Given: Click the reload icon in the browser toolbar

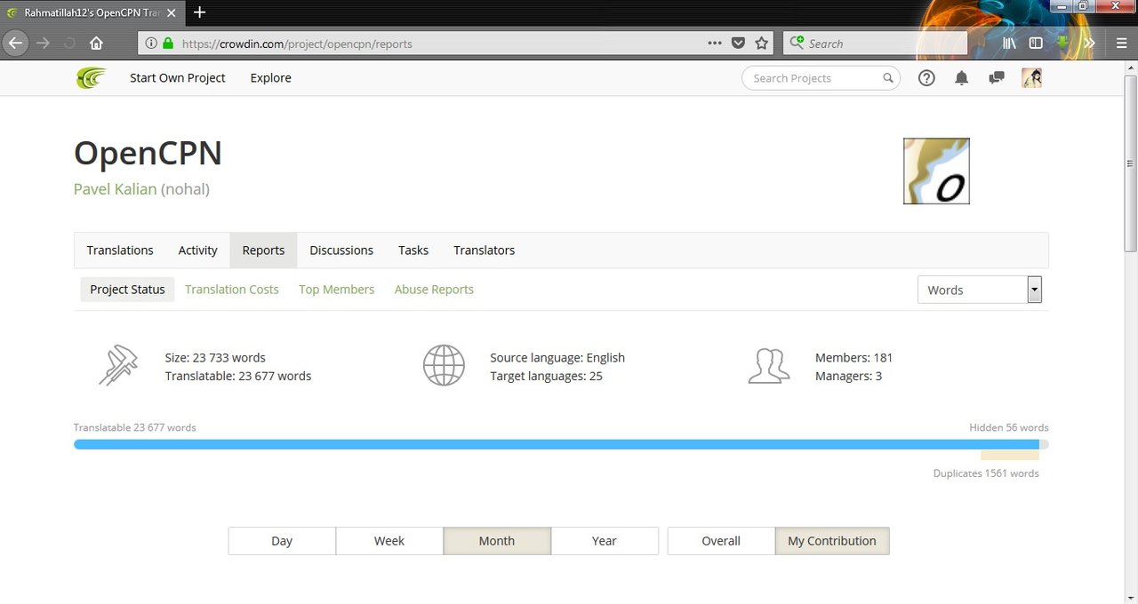Looking at the screenshot, I should click(69, 43).
